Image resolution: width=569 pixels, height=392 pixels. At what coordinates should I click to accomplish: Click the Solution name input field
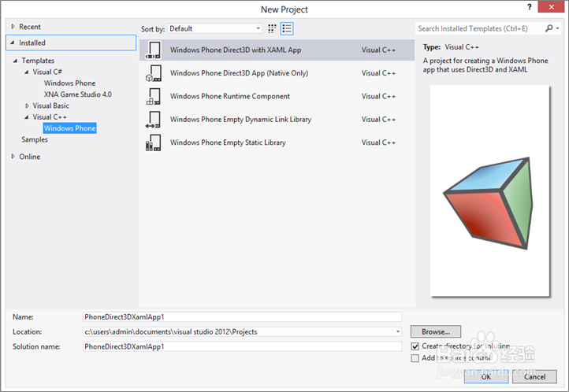pyautogui.click(x=243, y=346)
